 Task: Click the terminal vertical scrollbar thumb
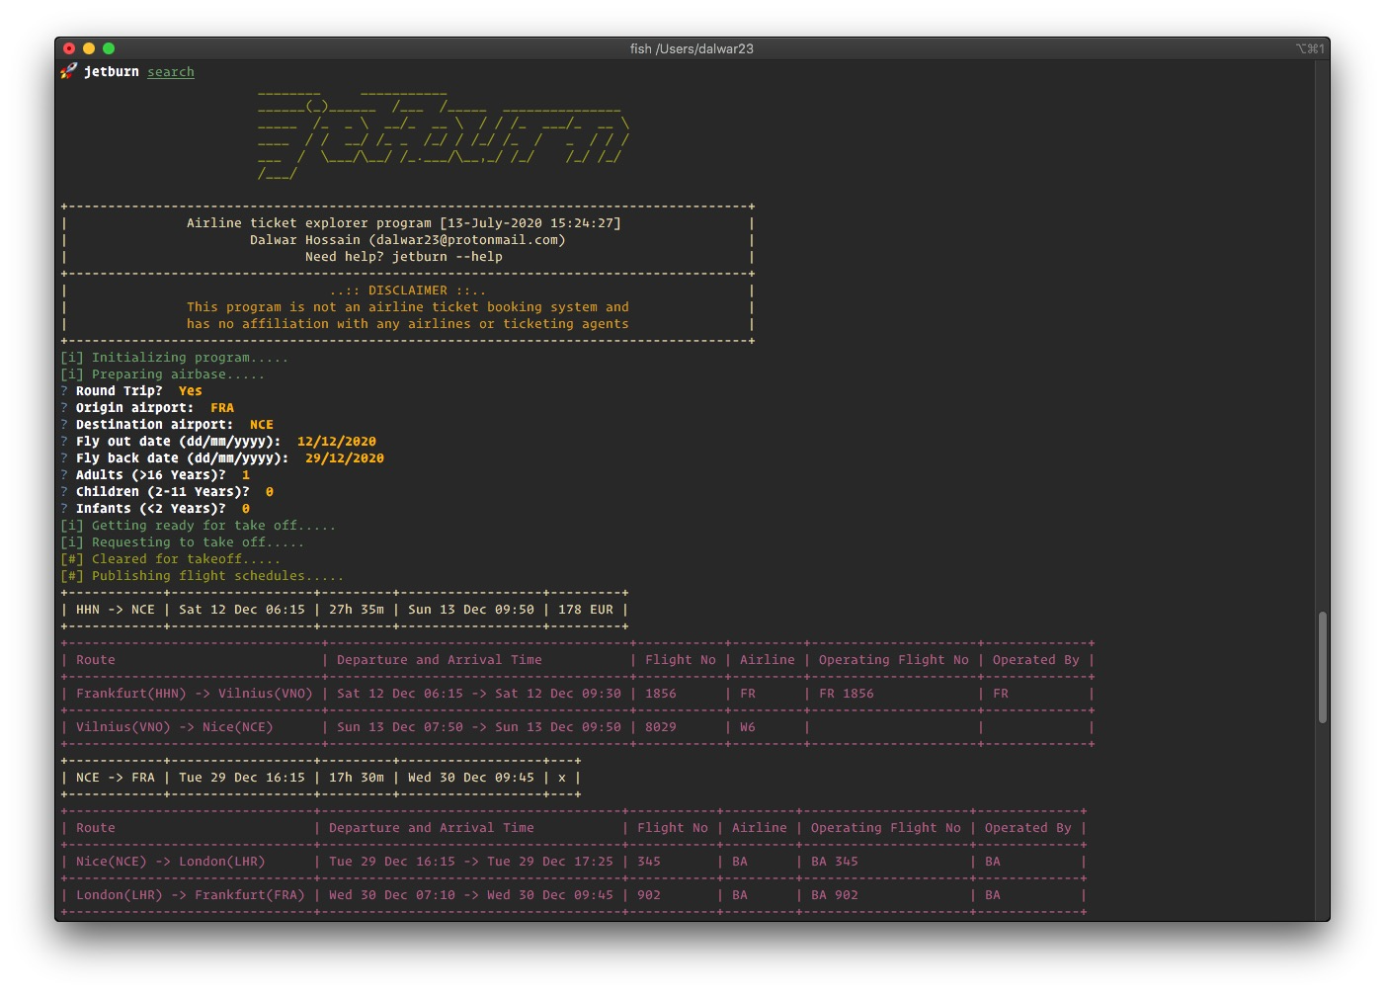point(1322,668)
